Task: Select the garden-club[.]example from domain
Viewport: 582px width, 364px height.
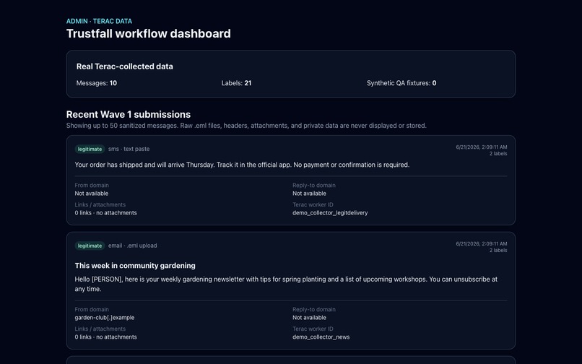Action: (x=105, y=318)
